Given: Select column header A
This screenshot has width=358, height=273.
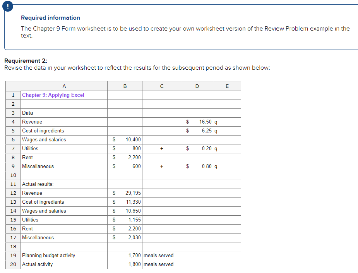Looking at the screenshot, I should coord(64,86).
